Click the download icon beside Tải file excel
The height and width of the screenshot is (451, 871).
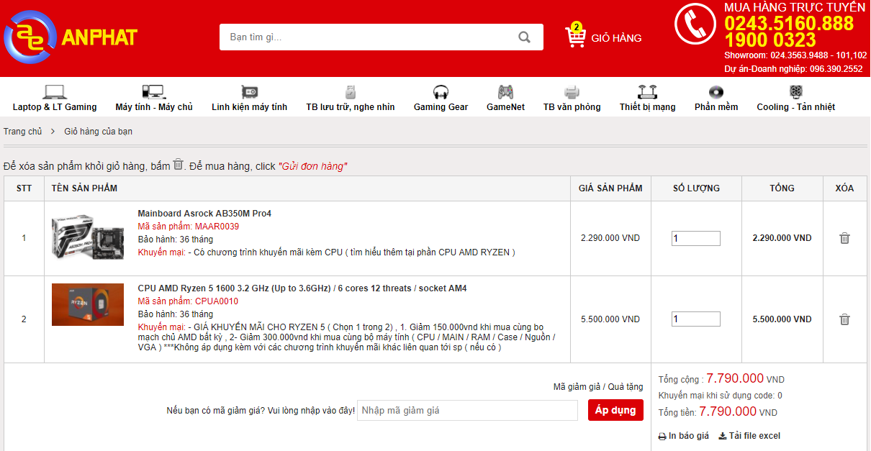pyautogui.click(x=723, y=436)
